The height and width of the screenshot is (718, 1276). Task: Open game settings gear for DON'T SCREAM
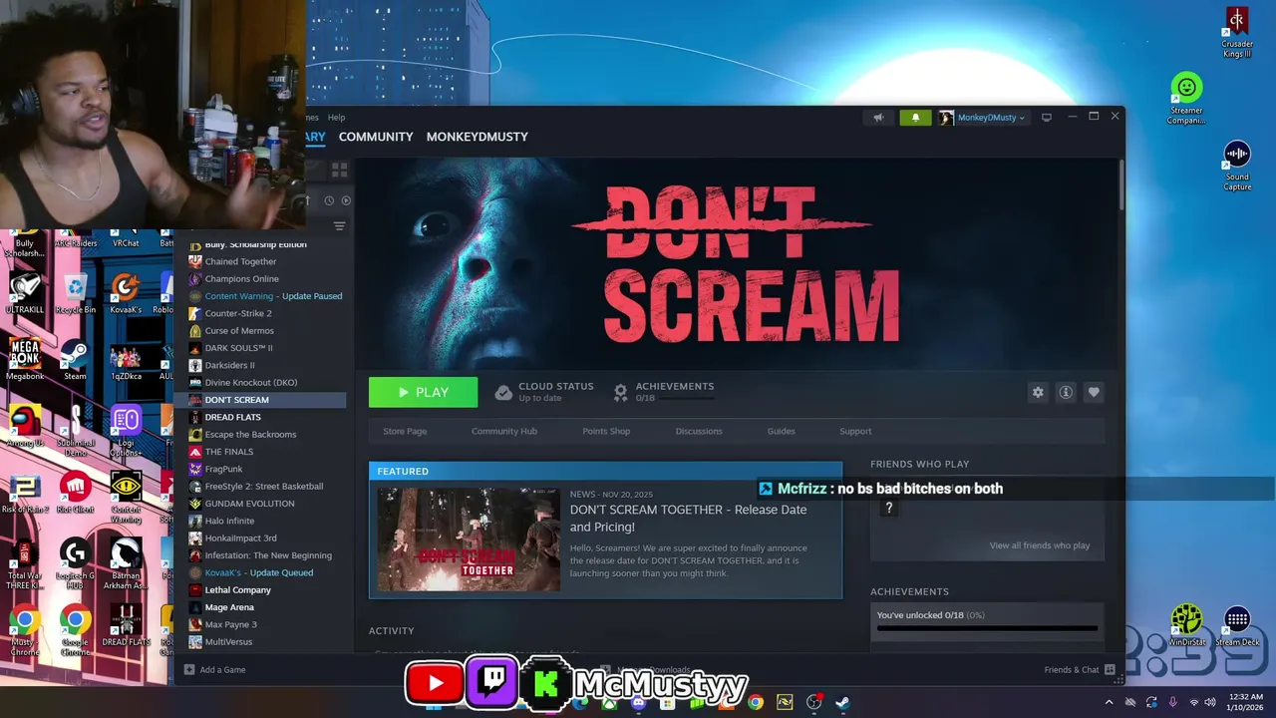(x=1038, y=392)
